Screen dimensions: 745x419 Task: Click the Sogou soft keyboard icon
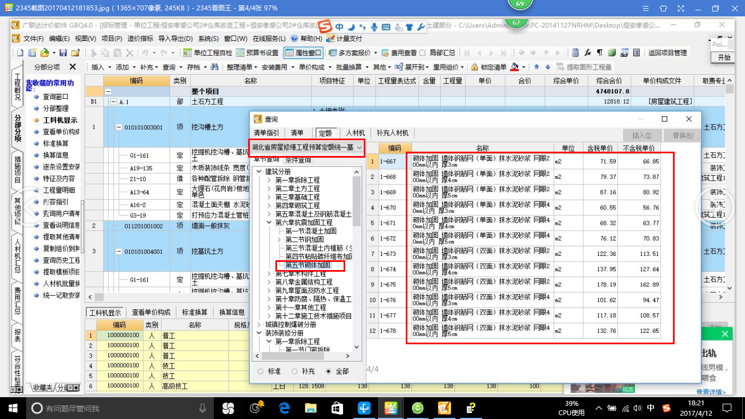(386, 27)
